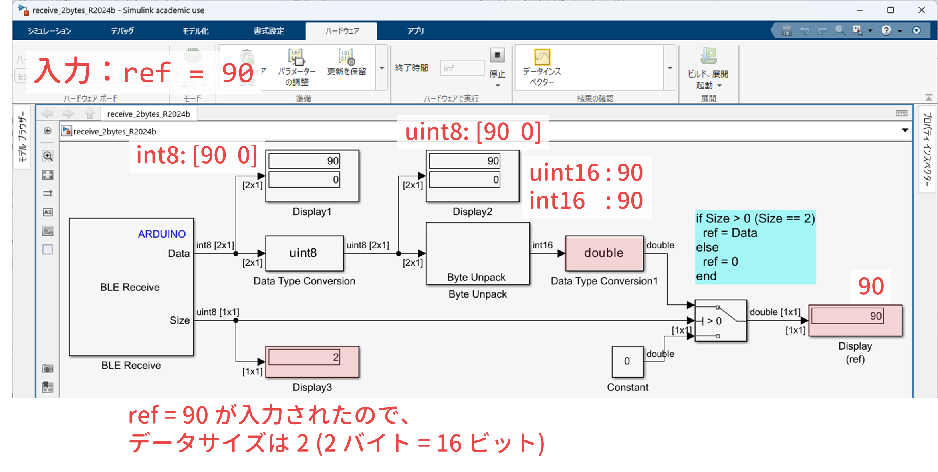Click the pink double Data Type Conversion1 block
The image size is (938, 472).
point(604,253)
